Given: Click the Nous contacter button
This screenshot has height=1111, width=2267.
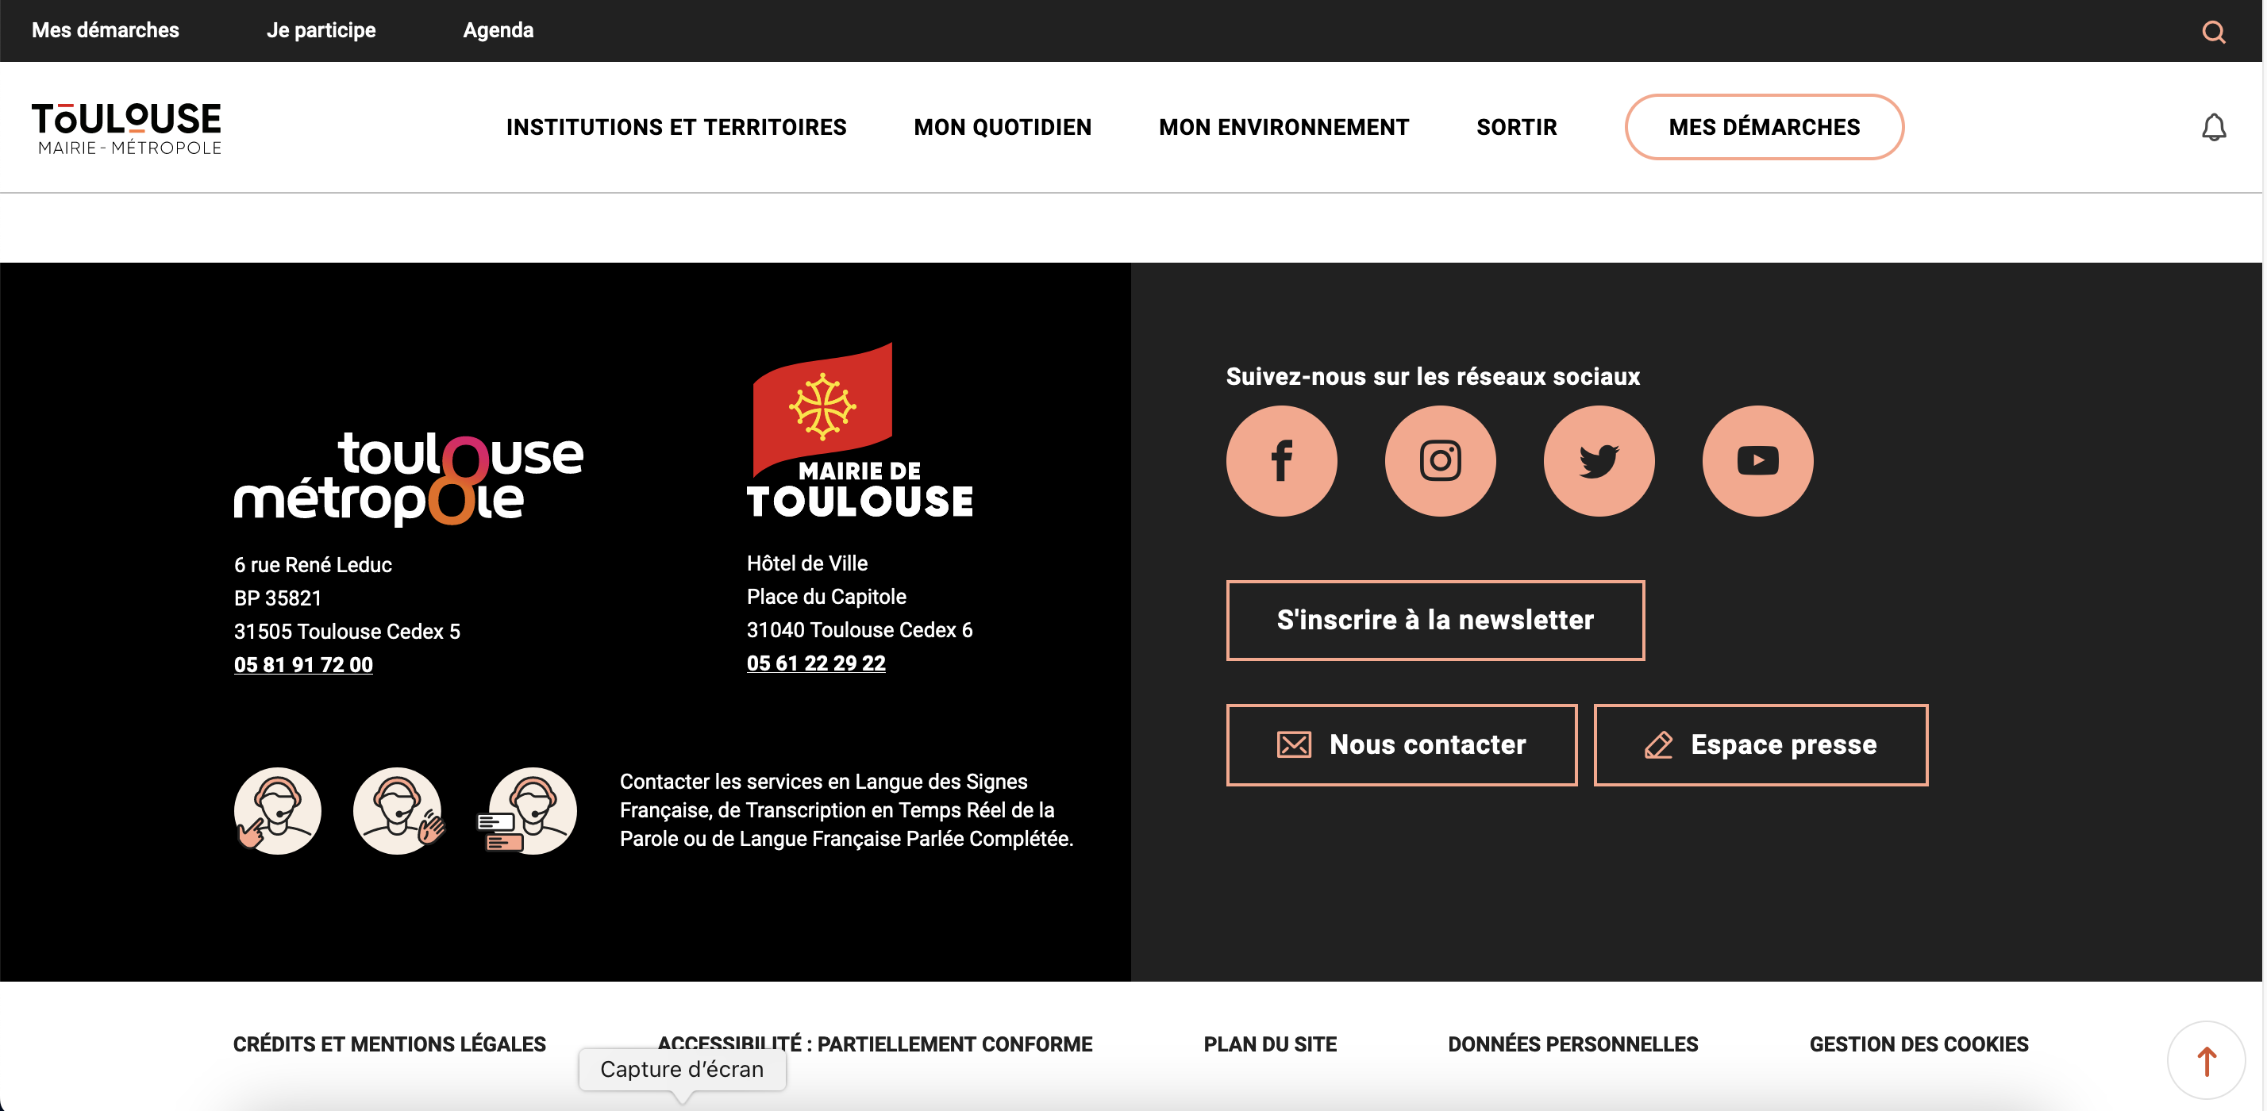Looking at the screenshot, I should tap(1401, 744).
